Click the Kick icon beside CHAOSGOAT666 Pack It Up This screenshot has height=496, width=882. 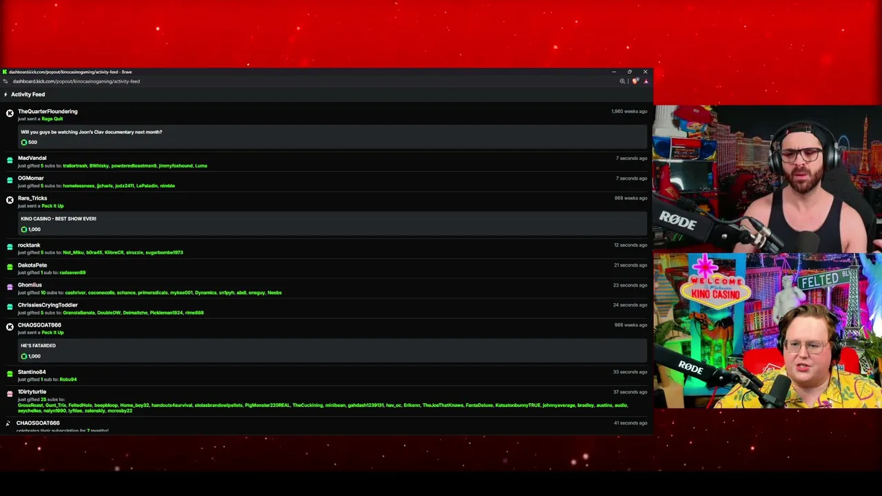click(10, 327)
